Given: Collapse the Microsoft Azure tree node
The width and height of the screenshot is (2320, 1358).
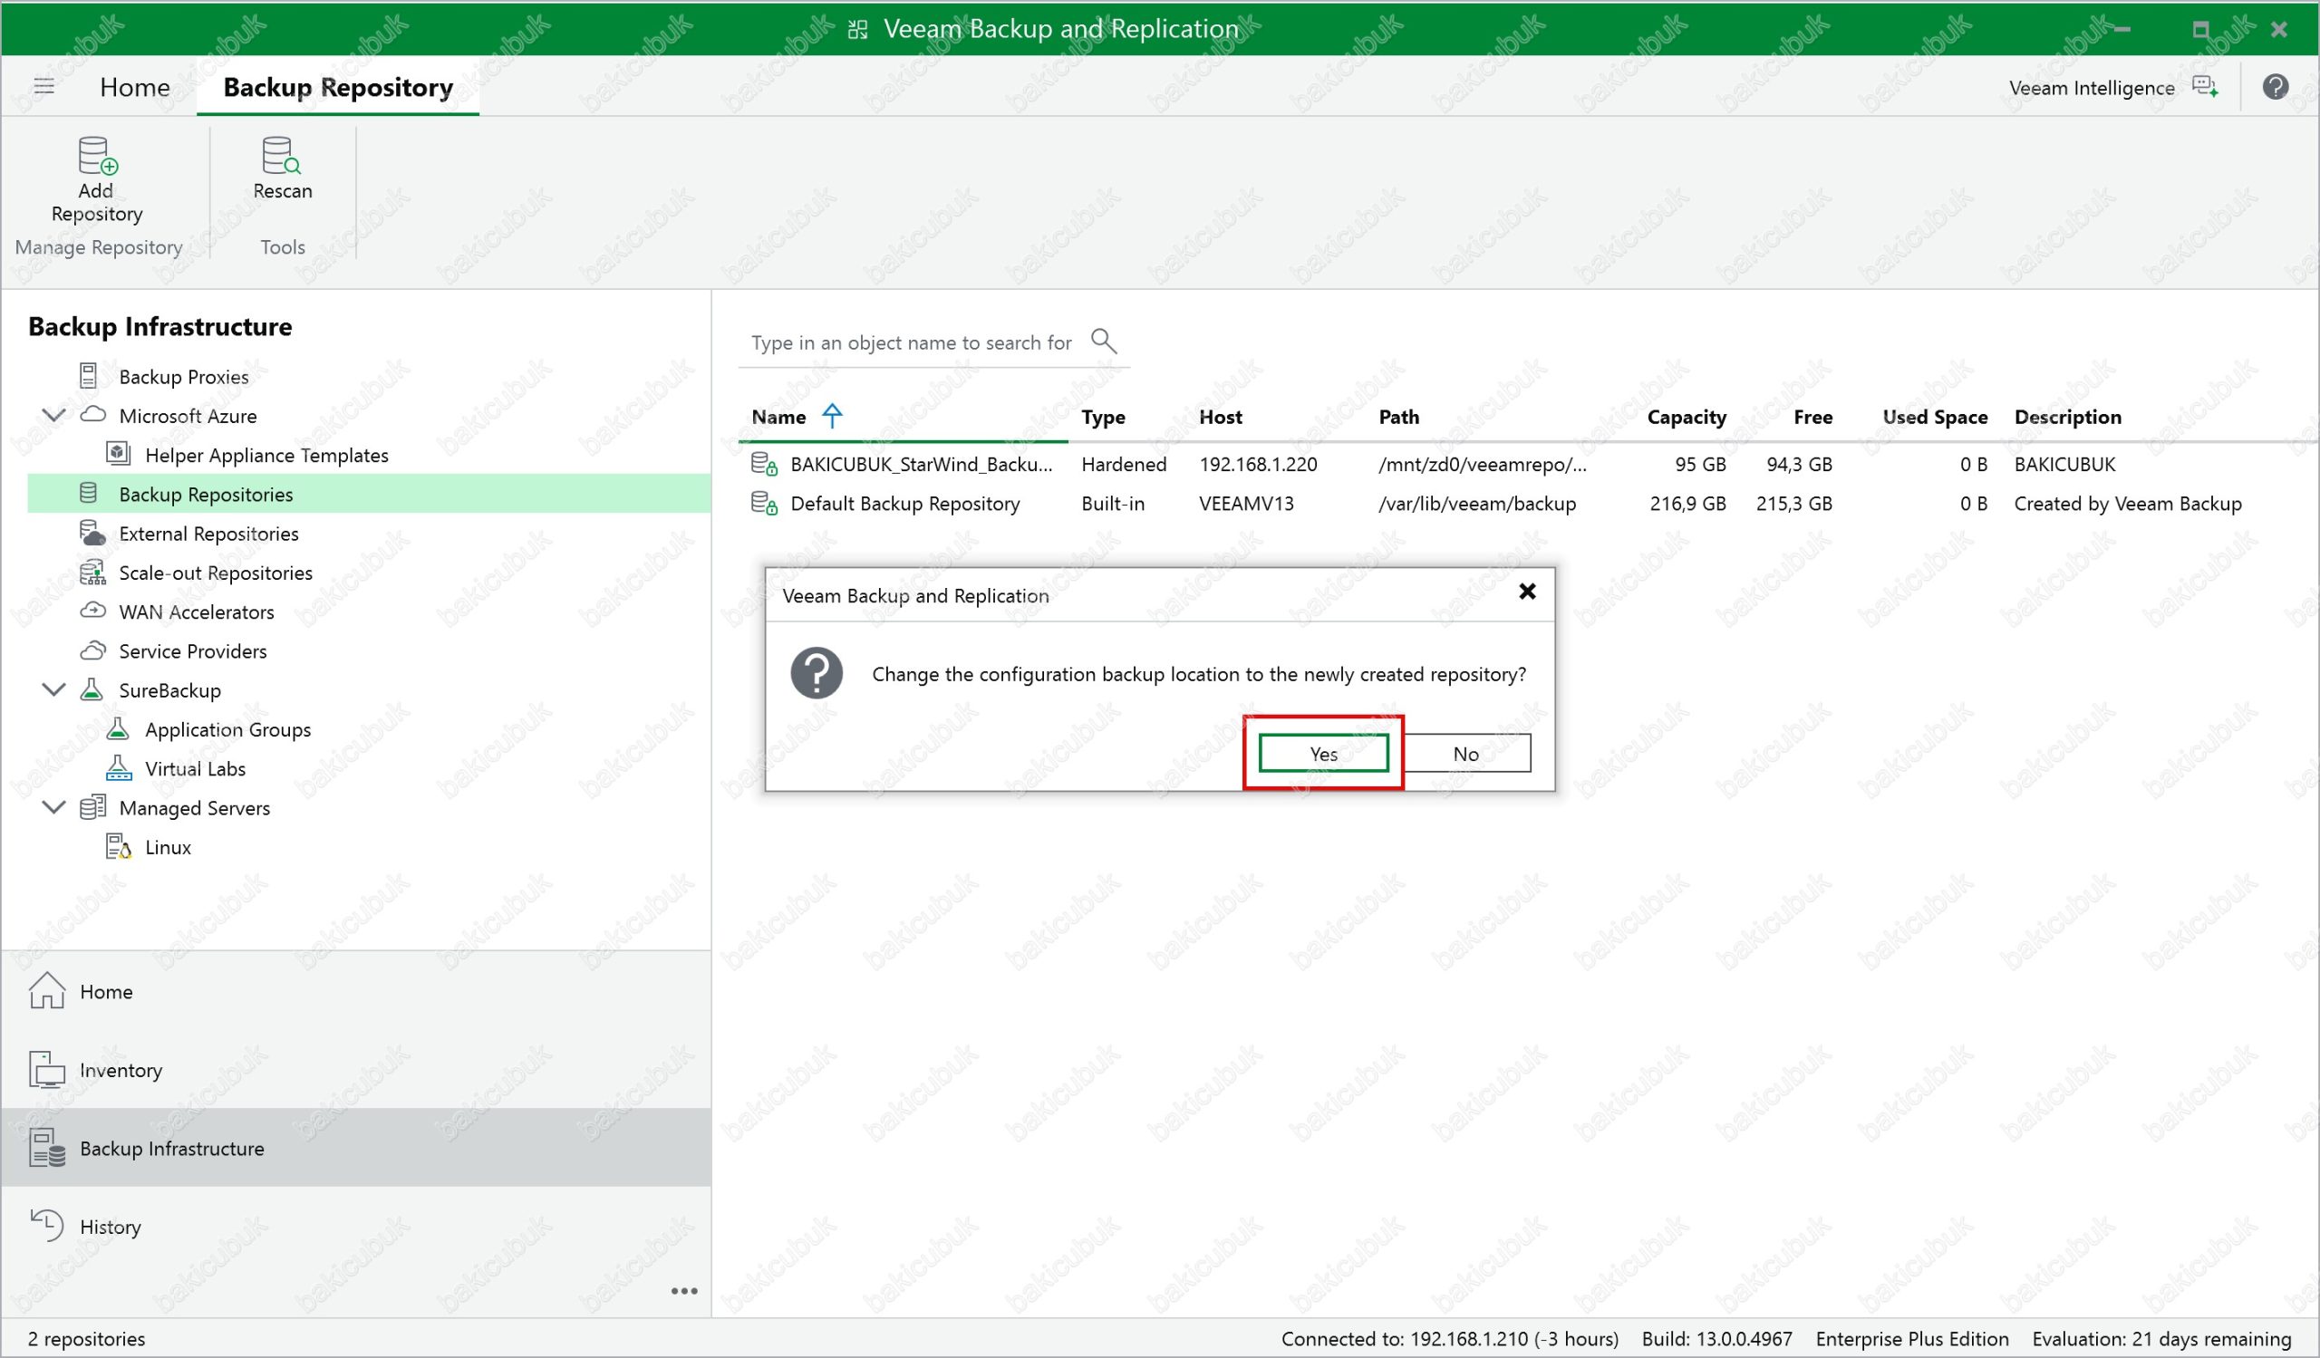Looking at the screenshot, I should tap(54, 415).
